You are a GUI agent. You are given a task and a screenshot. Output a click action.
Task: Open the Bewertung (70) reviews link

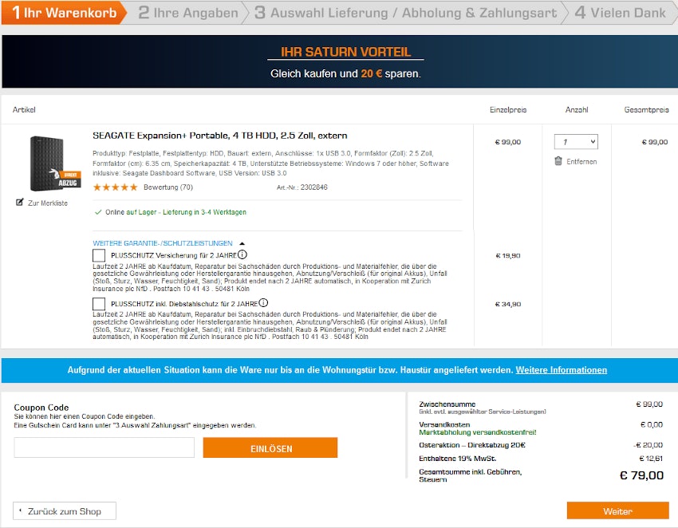[168, 187]
